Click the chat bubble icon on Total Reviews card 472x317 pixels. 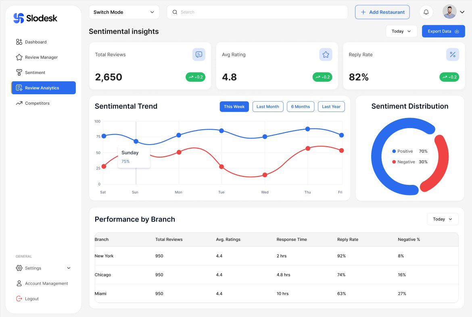pos(198,54)
